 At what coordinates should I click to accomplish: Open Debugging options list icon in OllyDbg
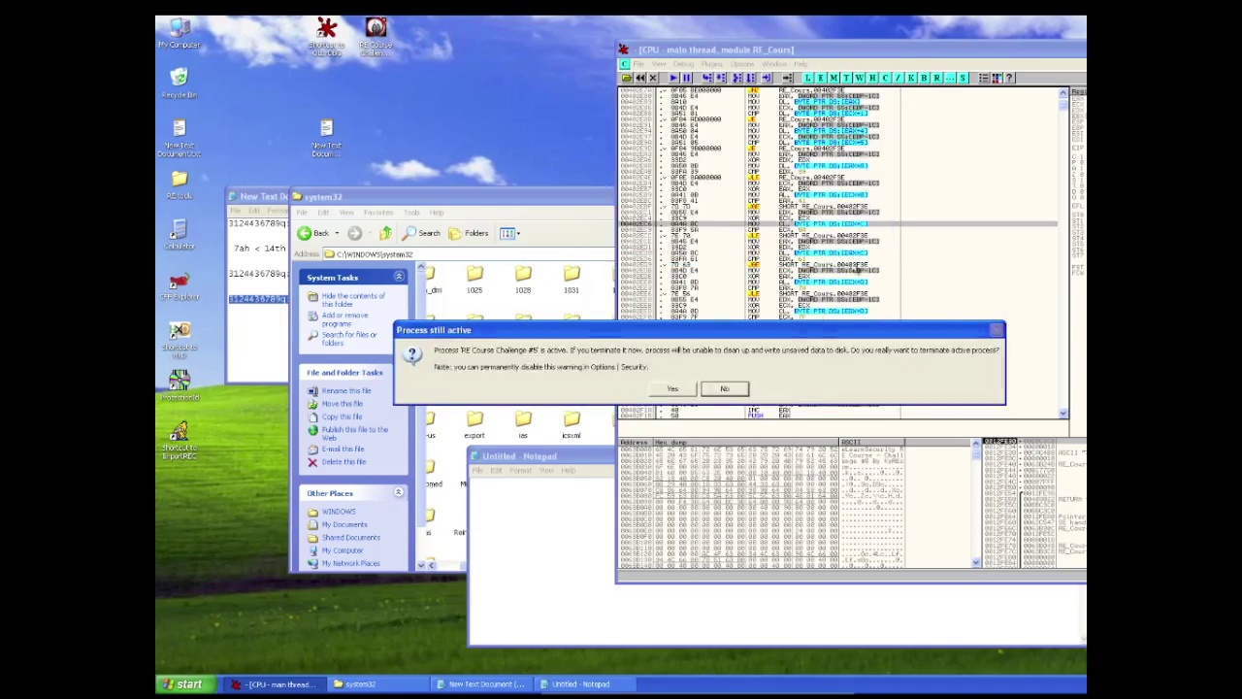coord(984,78)
